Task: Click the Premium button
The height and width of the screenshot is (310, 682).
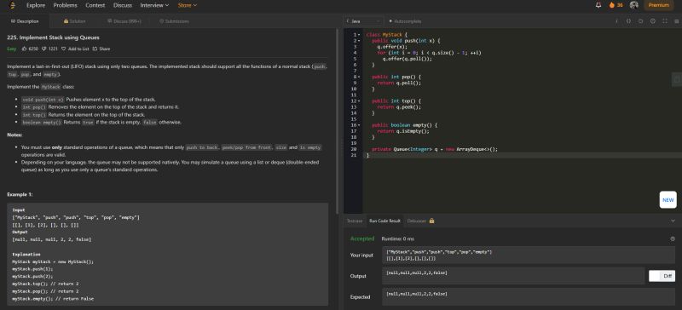Action: 658,5
